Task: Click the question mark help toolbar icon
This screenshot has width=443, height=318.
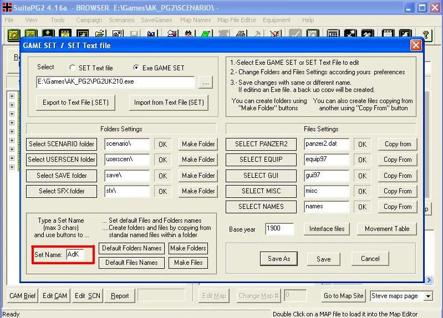Action: [425, 35]
